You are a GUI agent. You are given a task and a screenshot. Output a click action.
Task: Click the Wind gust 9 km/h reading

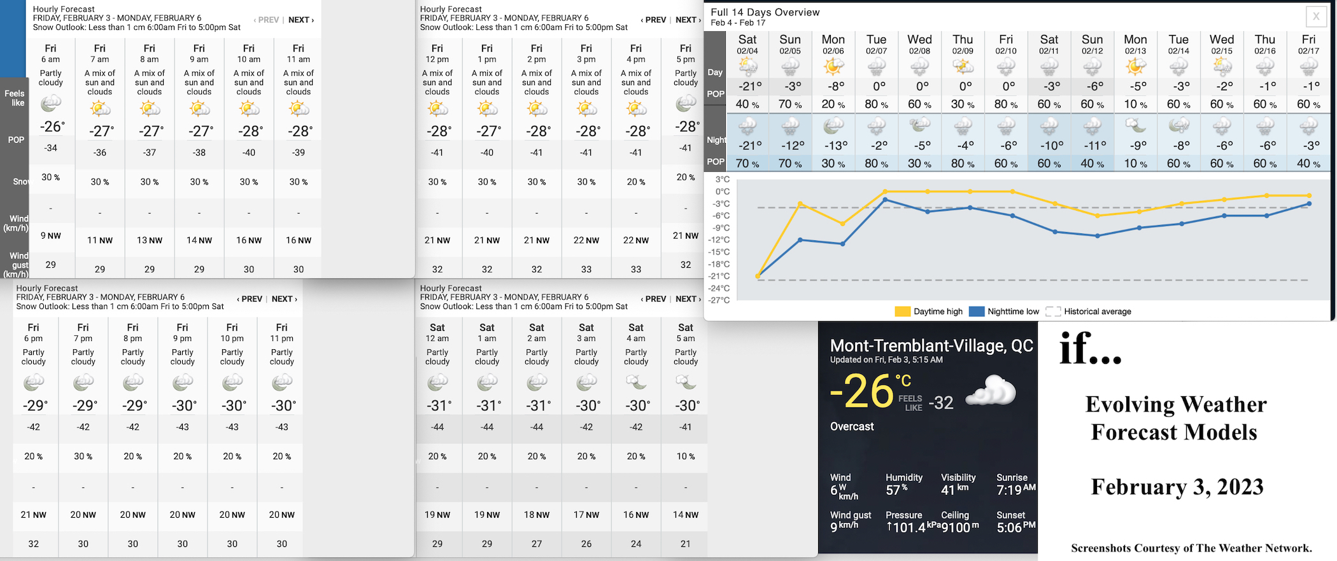851,521
